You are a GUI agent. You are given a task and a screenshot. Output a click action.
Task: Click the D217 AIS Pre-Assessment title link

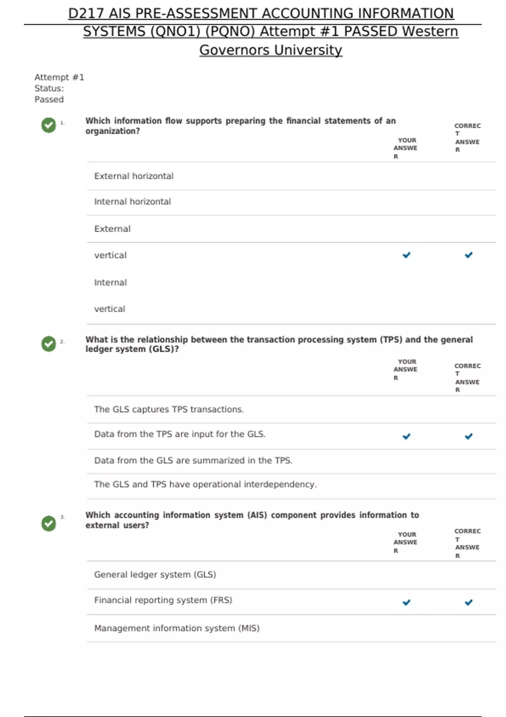click(x=261, y=13)
